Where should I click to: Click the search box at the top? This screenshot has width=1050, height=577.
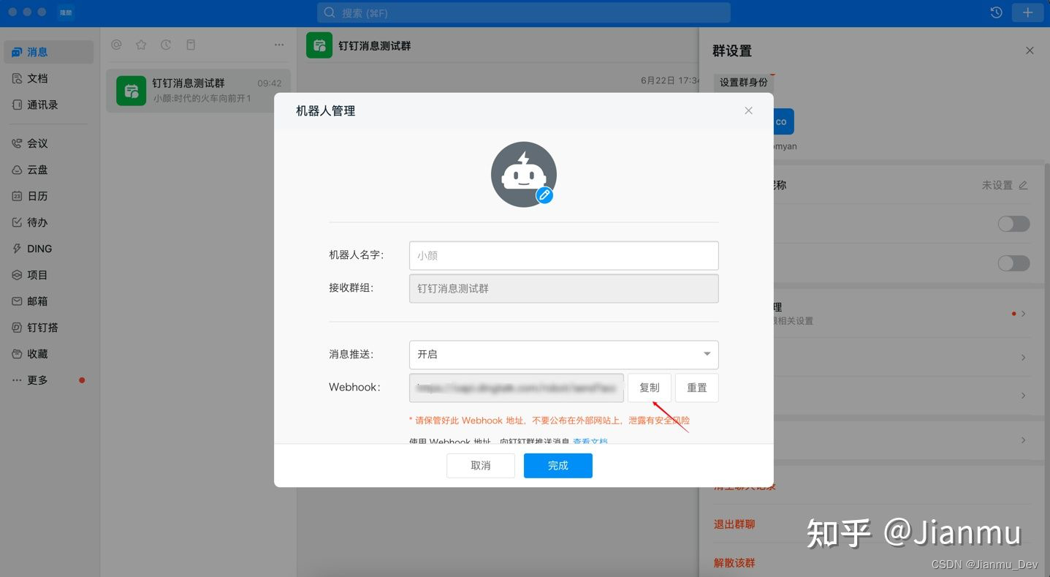pyautogui.click(x=523, y=12)
